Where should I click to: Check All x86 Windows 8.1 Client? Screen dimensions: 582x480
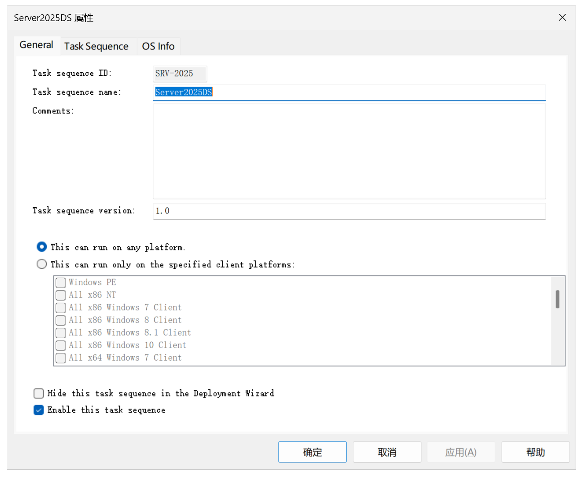click(61, 333)
